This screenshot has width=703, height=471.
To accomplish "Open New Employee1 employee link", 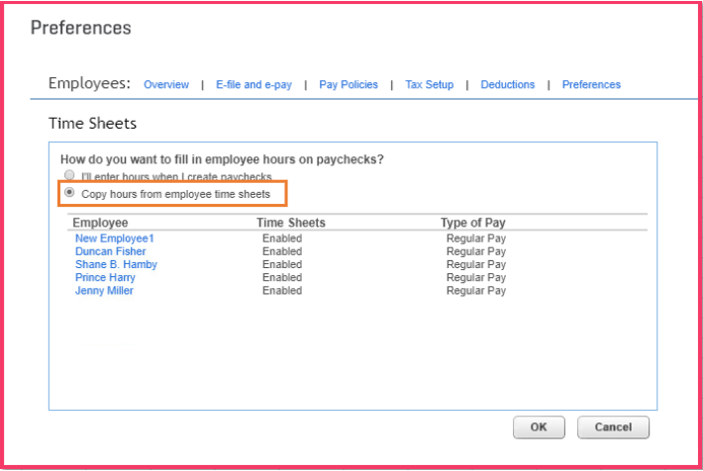I will pyautogui.click(x=115, y=238).
